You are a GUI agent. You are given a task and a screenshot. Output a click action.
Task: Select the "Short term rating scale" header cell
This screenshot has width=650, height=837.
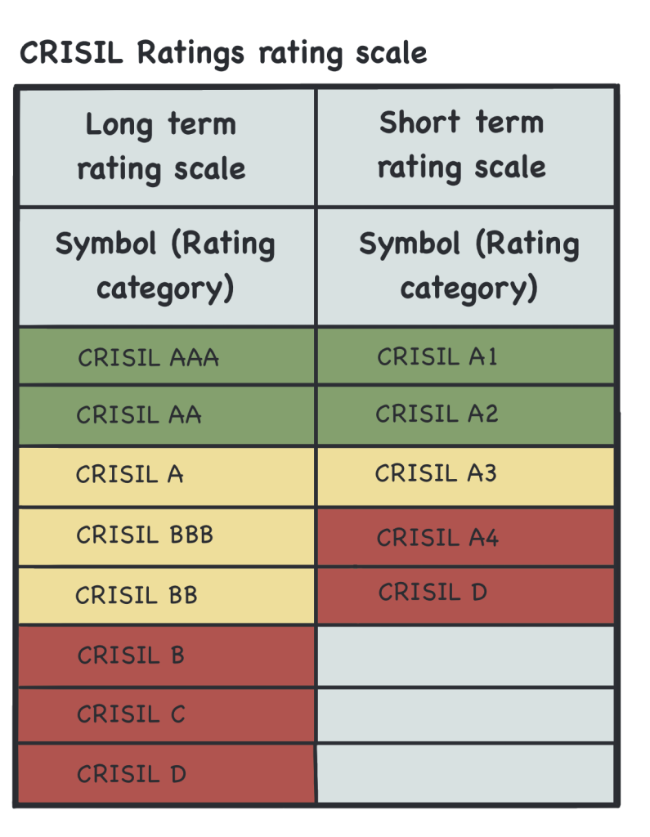[464, 145]
